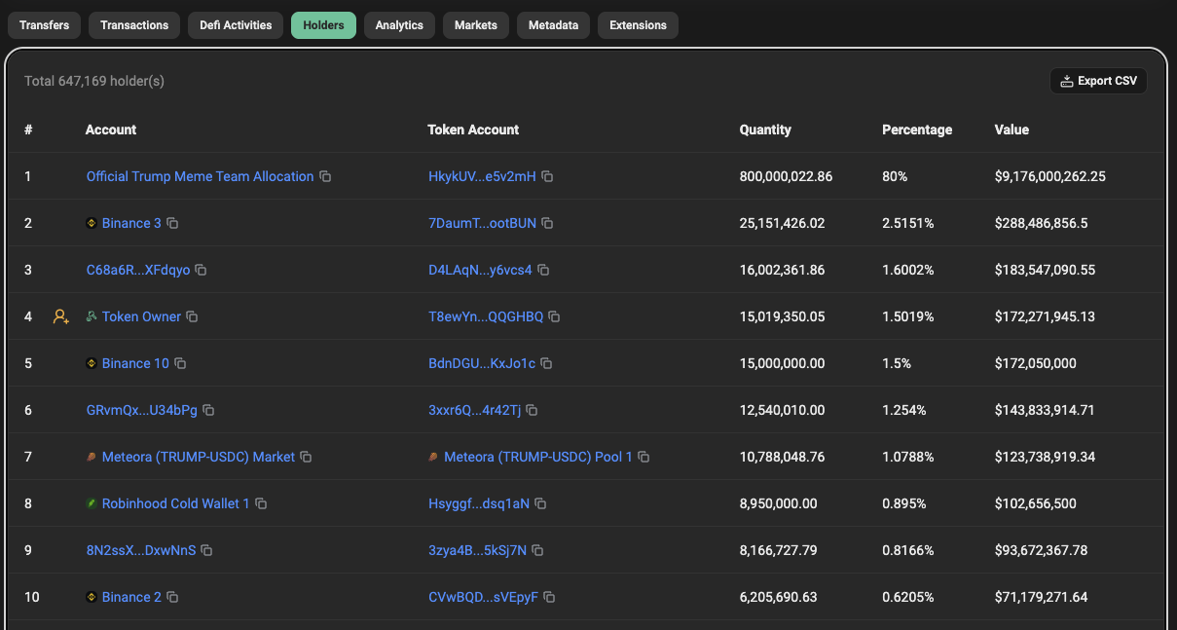Image resolution: width=1177 pixels, height=630 pixels.
Task: Copy the 8N2ssX...DxwNnS account address
Action: (x=206, y=550)
